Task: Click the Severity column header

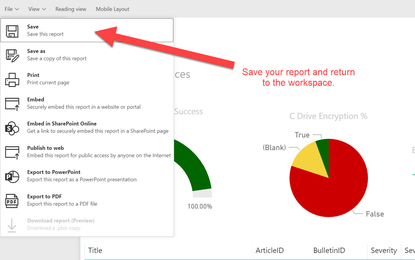Action: pyautogui.click(x=384, y=250)
